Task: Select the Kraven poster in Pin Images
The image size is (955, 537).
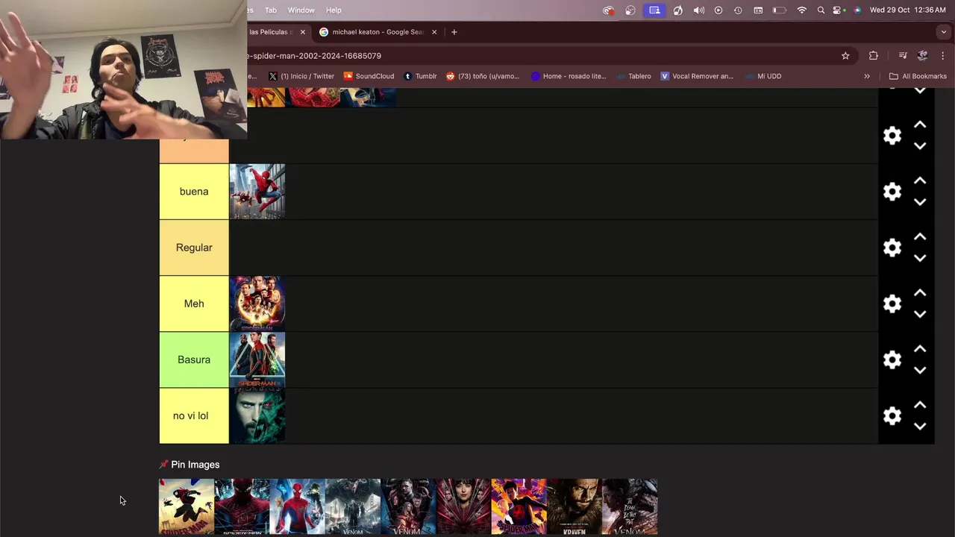Action: [x=574, y=507]
